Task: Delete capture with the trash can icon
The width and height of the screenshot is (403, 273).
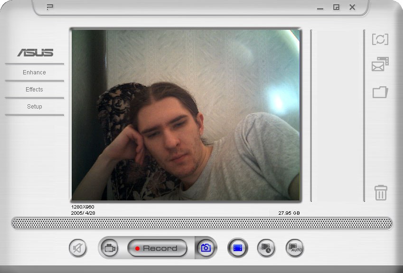Action: coord(381,192)
